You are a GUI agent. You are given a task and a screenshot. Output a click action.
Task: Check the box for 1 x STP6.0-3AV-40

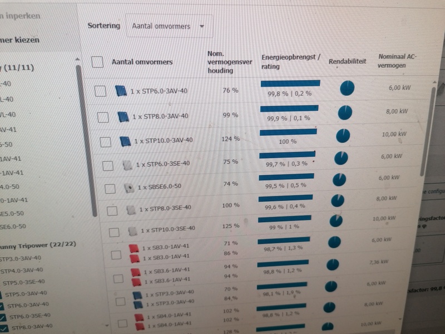pyautogui.click(x=100, y=91)
